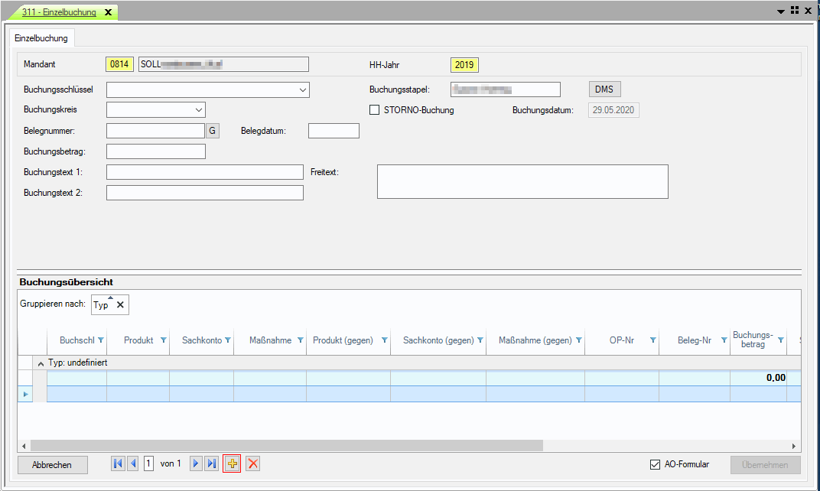Screen dimensions: 820x491
Task: Go to last record navigation icon
Action: point(211,463)
